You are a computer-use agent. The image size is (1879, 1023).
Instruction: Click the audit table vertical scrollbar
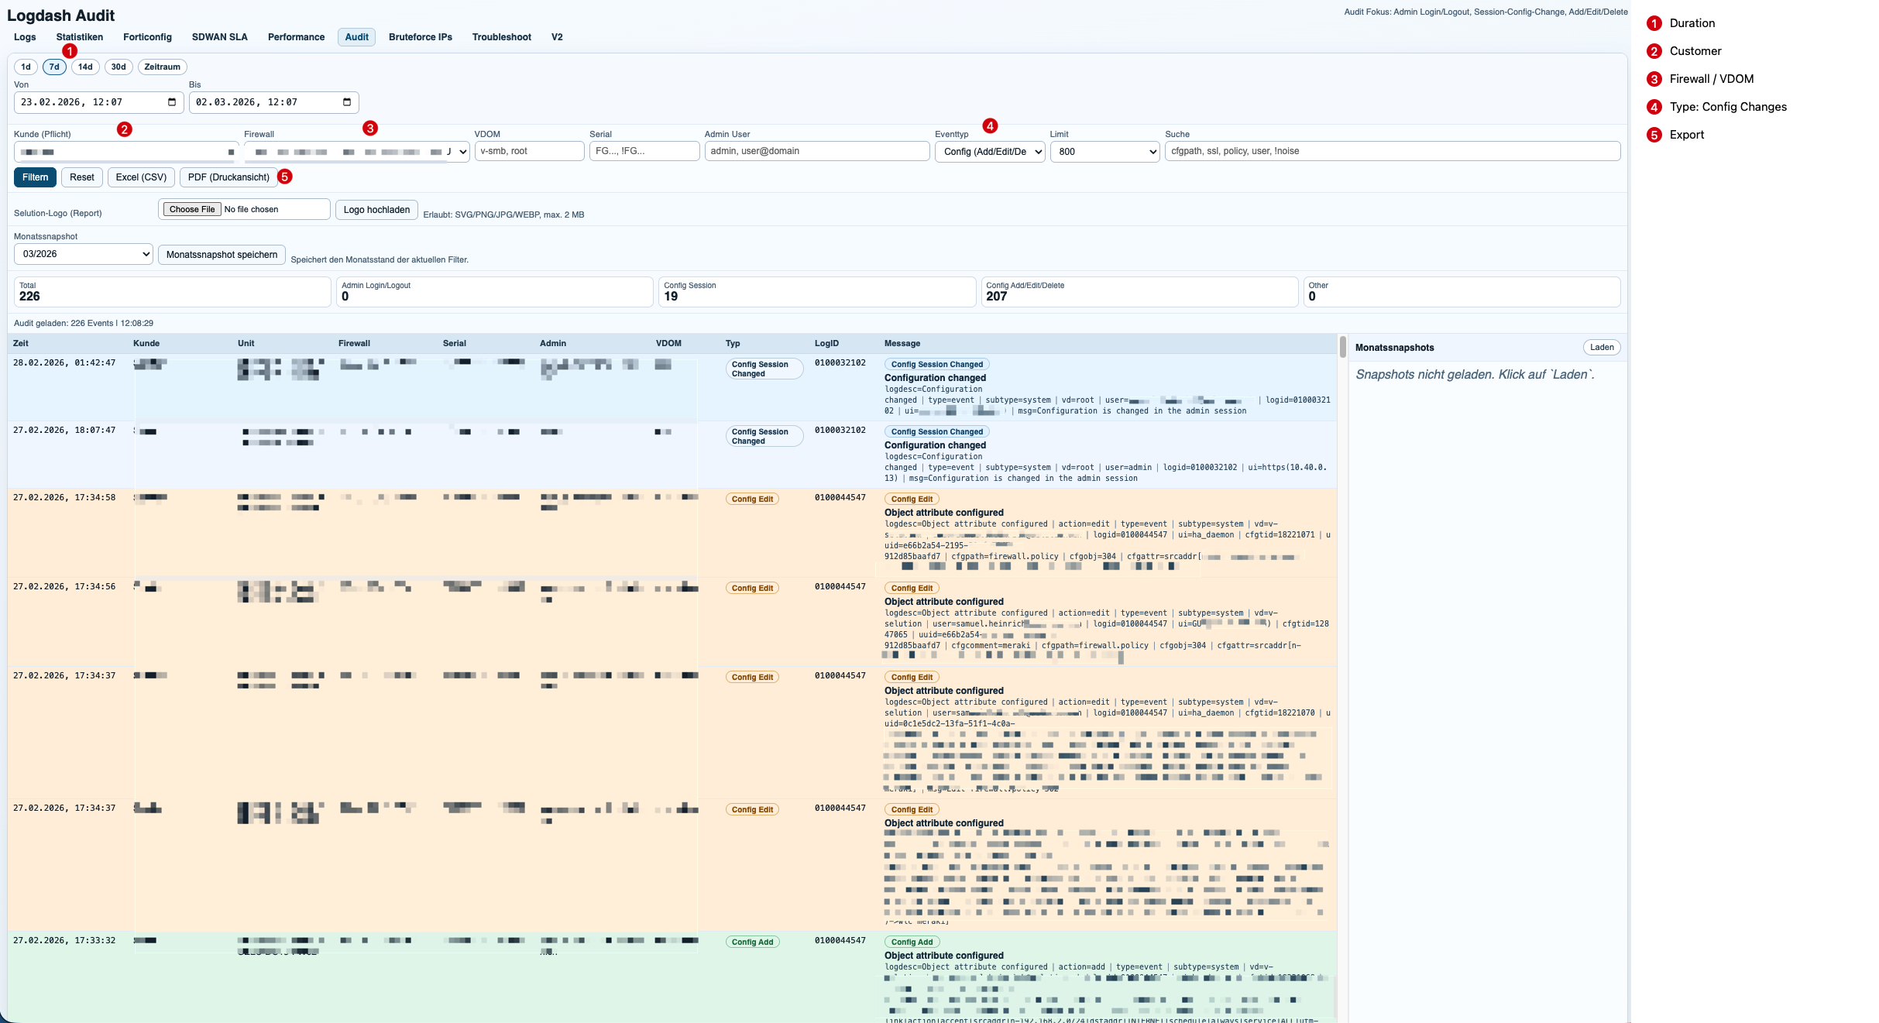point(1342,346)
